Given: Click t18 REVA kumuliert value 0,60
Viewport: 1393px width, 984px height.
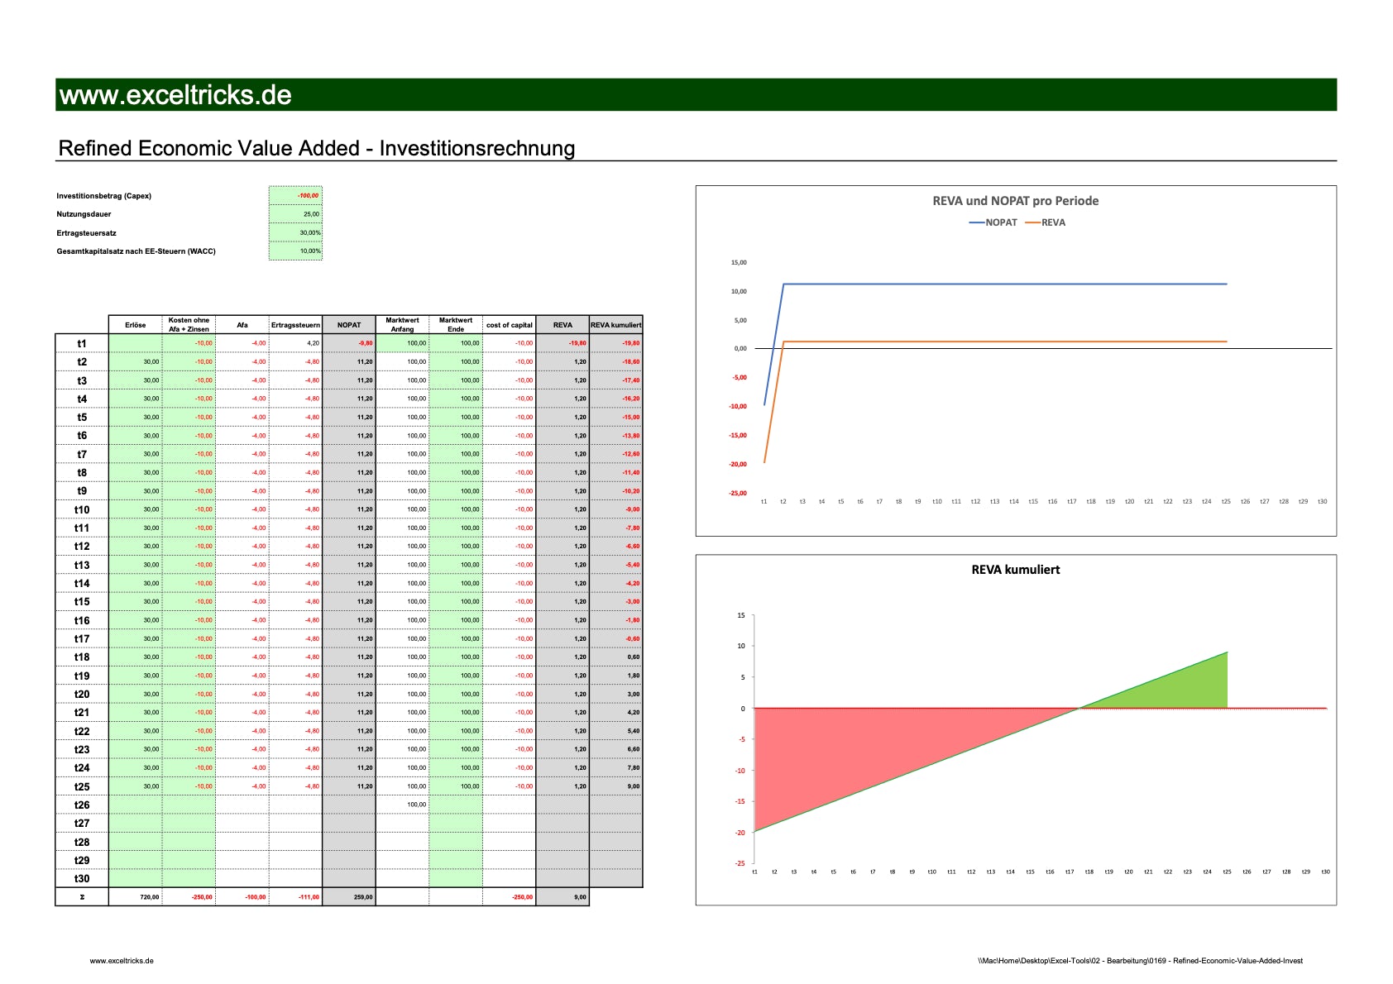Looking at the screenshot, I should [616, 657].
